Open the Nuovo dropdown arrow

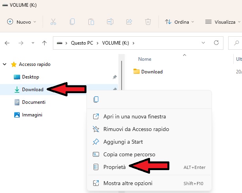point(35,22)
